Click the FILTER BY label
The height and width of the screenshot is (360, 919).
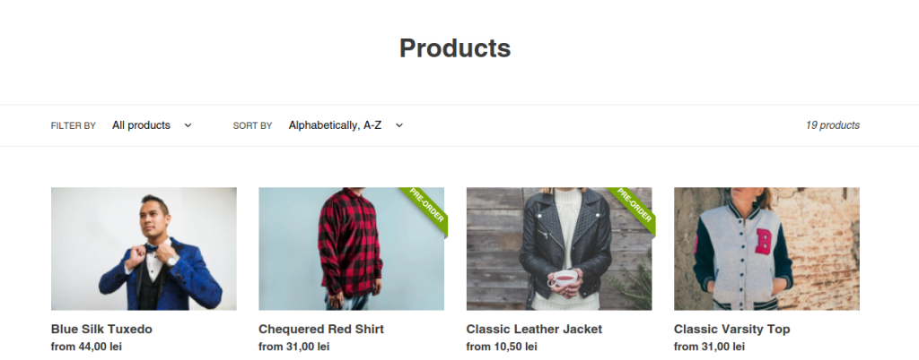coord(74,125)
